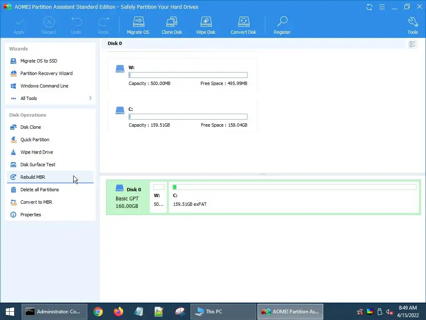Screen dimensions: 426x320
Task: Open the Register dialog
Action: (282, 25)
